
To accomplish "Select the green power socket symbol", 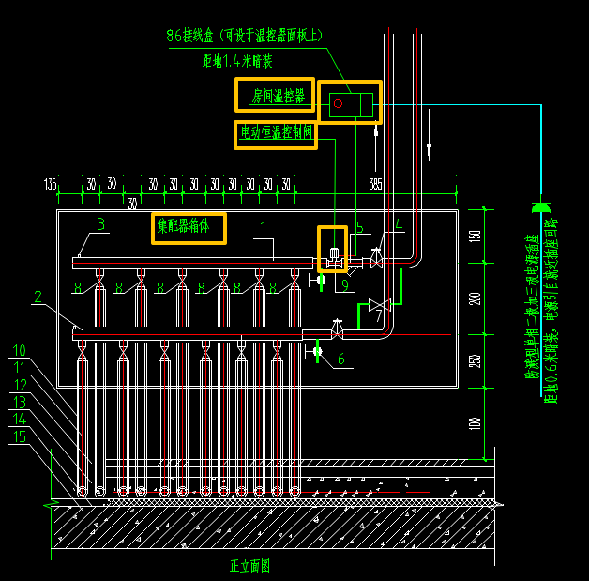I will 541,207.
